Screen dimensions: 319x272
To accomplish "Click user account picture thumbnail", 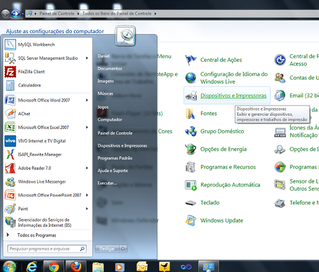I will 125,36.
